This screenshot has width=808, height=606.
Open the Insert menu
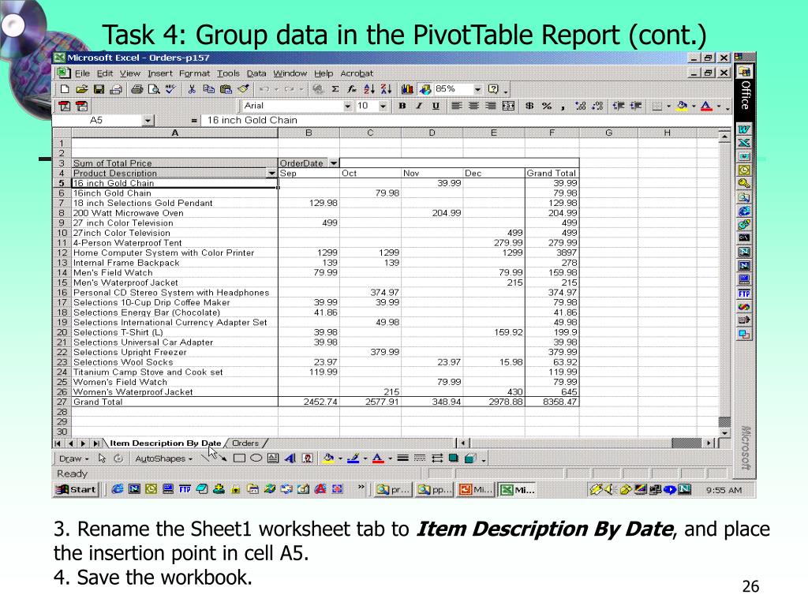[x=159, y=73]
